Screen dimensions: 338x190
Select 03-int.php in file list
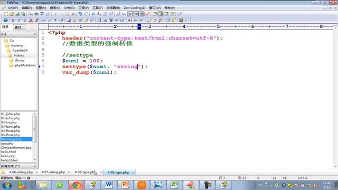(8, 122)
